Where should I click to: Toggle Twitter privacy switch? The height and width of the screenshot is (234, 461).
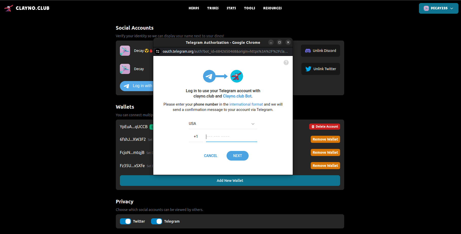coord(125,221)
